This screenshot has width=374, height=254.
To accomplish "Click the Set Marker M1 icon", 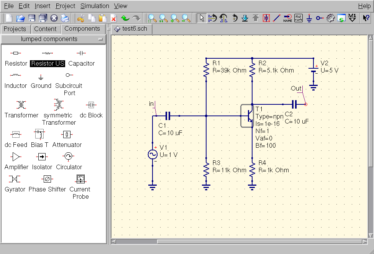I will [x=352, y=18].
